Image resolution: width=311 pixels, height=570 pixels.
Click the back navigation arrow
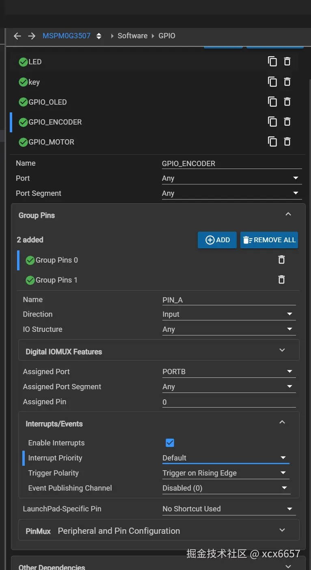click(17, 36)
